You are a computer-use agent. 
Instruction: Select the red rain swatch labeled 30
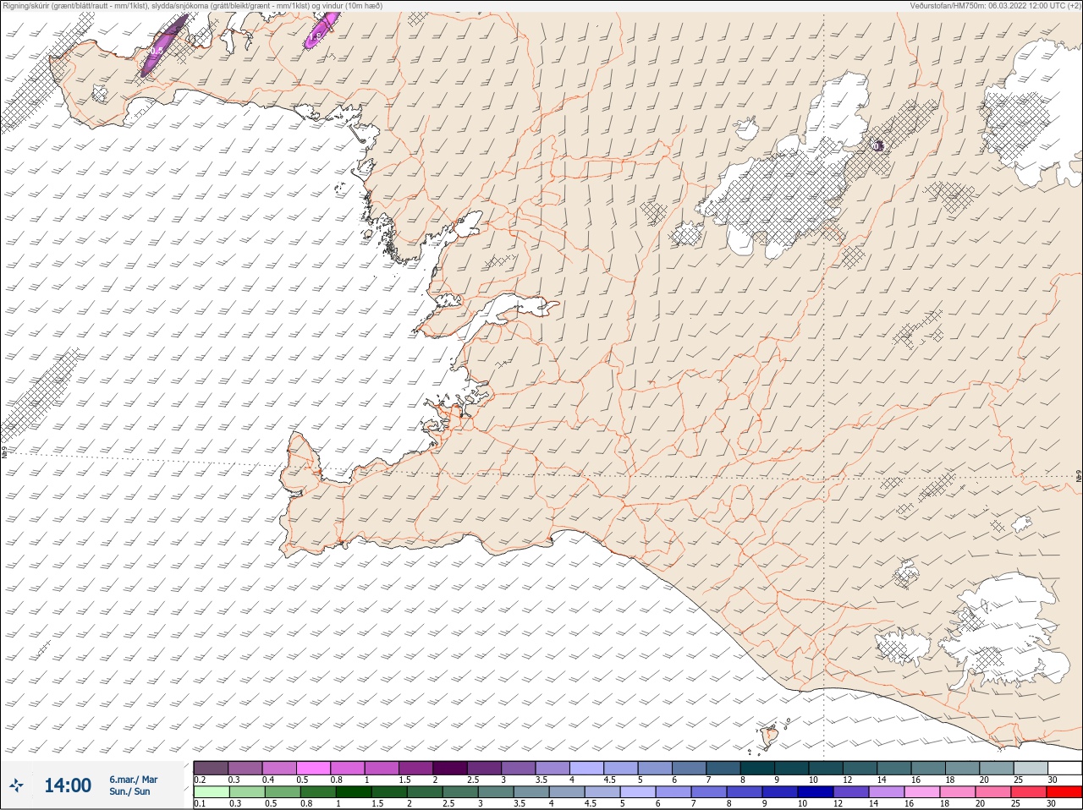pyautogui.click(x=1064, y=792)
